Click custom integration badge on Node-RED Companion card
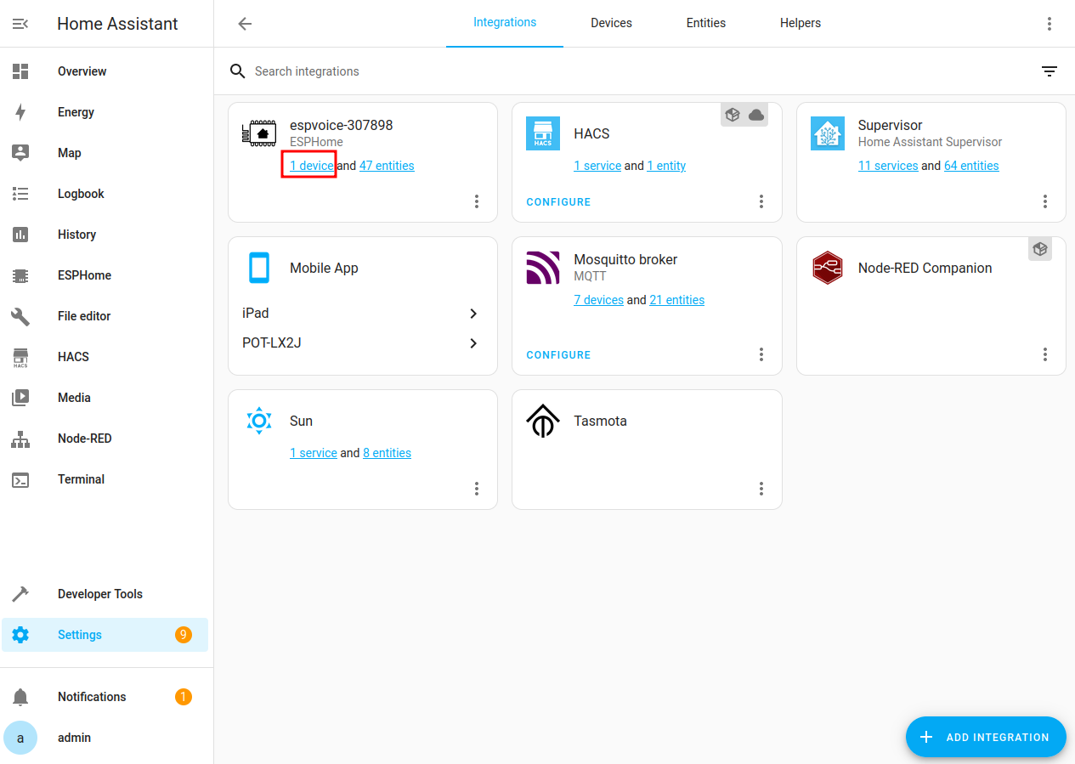 (1040, 249)
